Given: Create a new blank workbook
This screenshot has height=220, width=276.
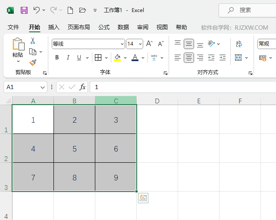Looking at the screenshot, I should click(x=70, y=10).
